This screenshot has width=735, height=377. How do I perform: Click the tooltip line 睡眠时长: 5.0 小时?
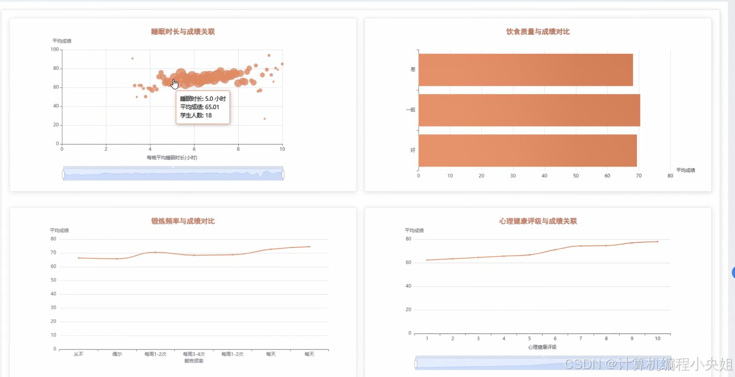pos(203,99)
